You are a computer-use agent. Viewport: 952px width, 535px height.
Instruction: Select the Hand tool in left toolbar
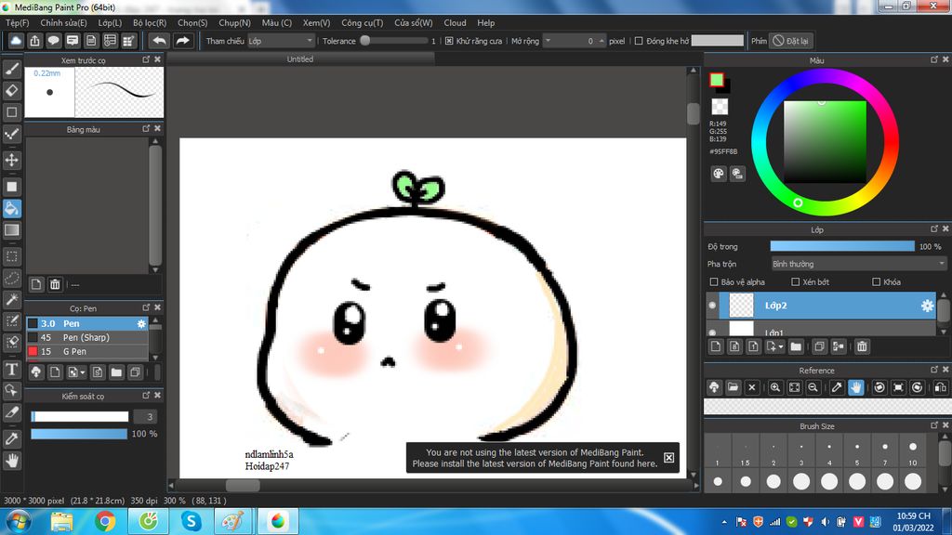tap(11, 461)
